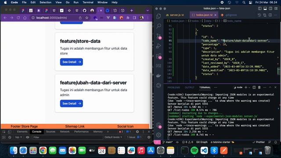Close the terminal panel
The width and height of the screenshot is (281, 158).
(275, 87)
